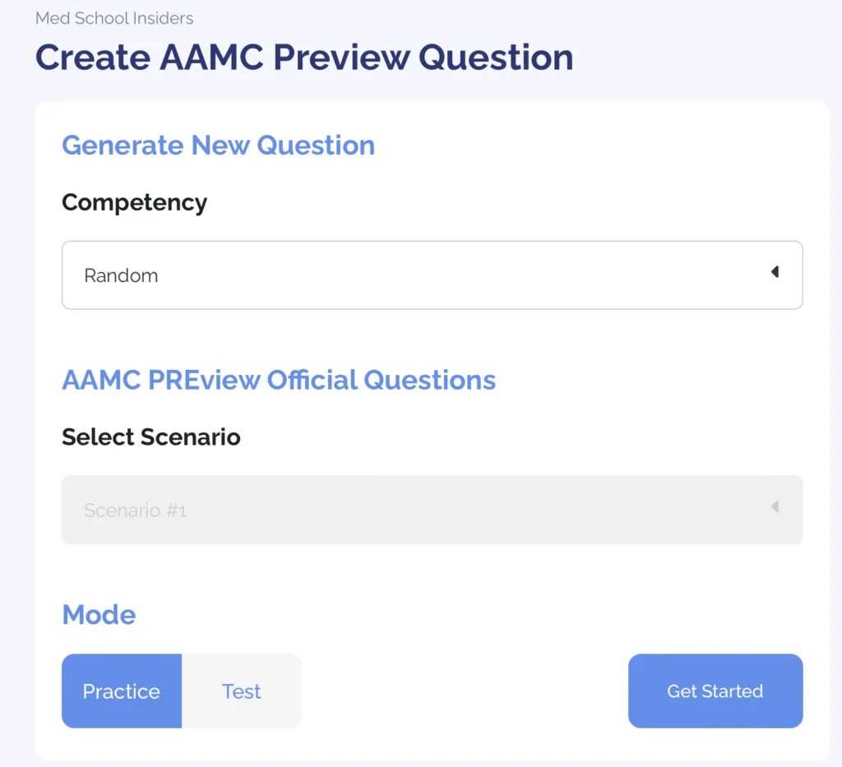Screen dimensions: 842x767
Task: Click the "AAMC PREview Official Questions" heading
Action: click(x=279, y=380)
